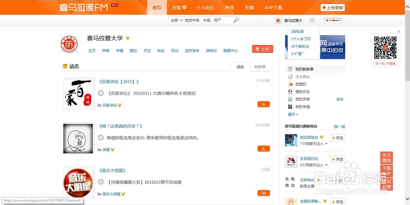Click the search input field
This screenshot has width=410, height=205.
pos(208,20)
